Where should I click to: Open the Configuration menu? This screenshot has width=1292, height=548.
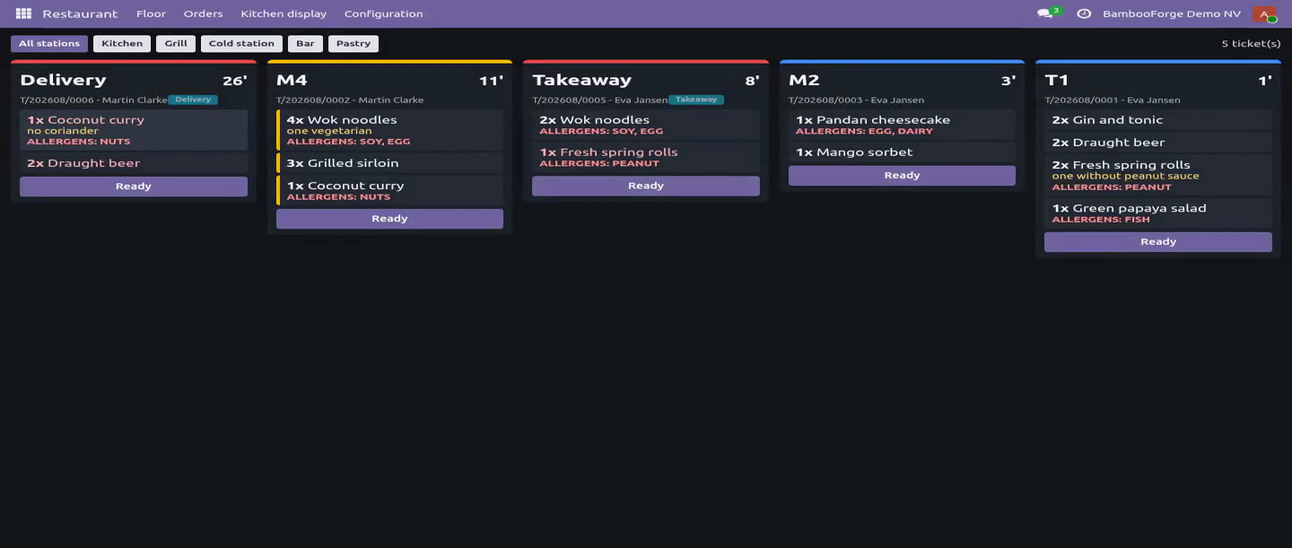[x=383, y=13]
